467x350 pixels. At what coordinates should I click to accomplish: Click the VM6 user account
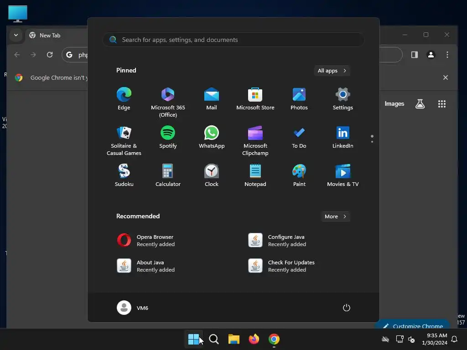pos(133,308)
